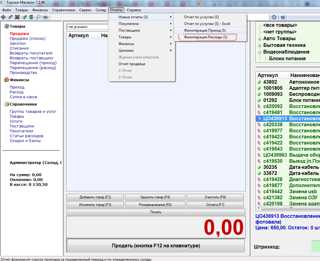Open the Файл menu
This screenshot has width=320, height=261.
click(x=6, y=10)
